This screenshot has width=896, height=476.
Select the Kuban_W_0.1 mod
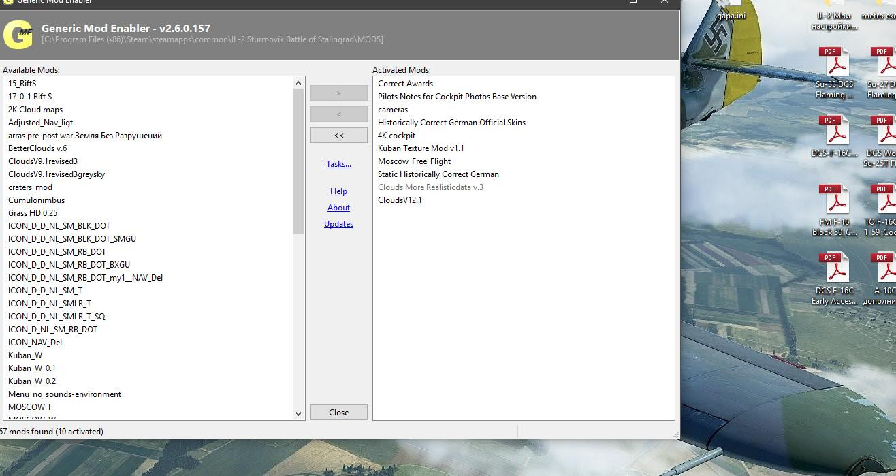32,368
